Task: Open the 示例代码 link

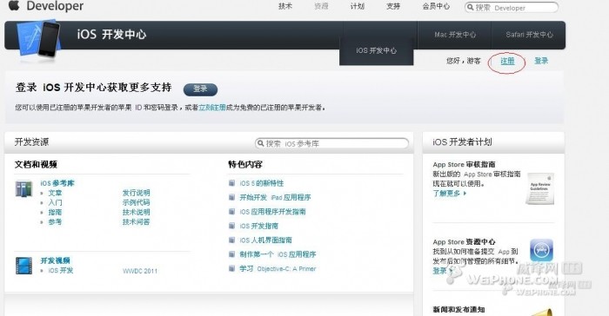Action: [136, 202]
